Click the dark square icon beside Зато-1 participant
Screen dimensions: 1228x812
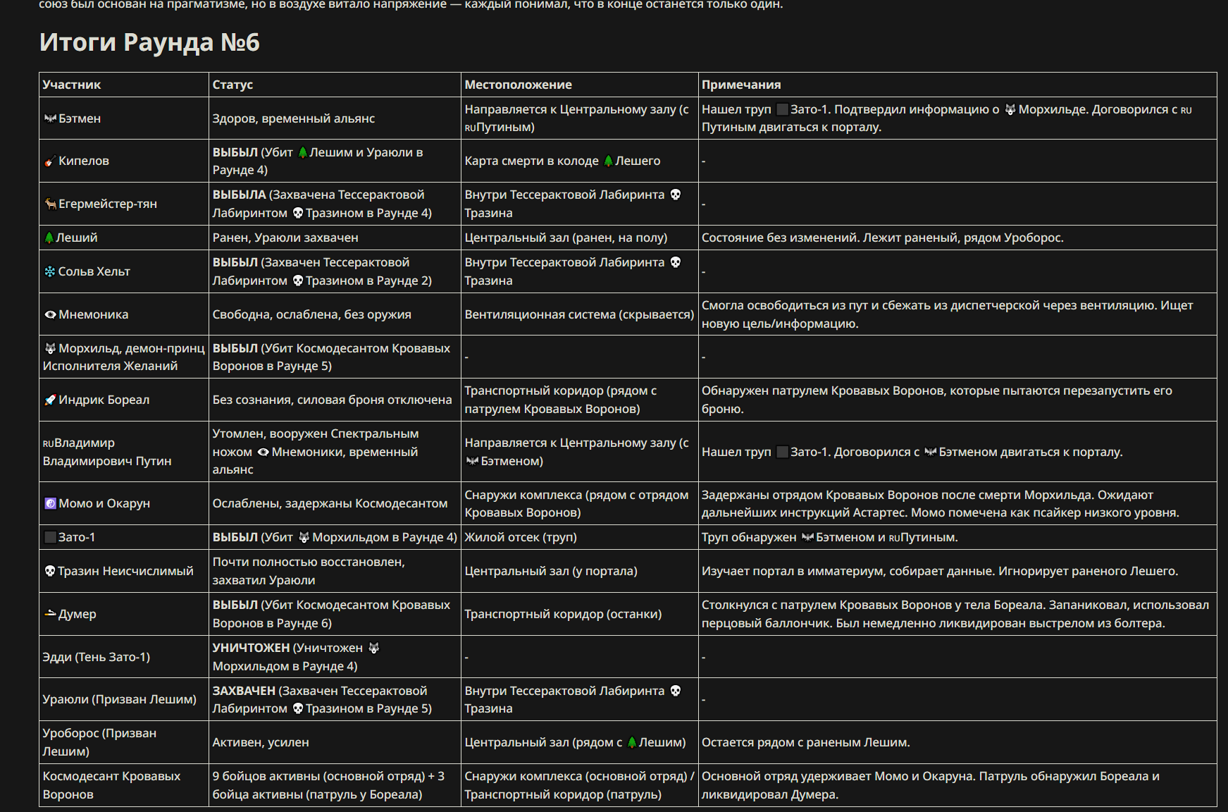point(50,537)
